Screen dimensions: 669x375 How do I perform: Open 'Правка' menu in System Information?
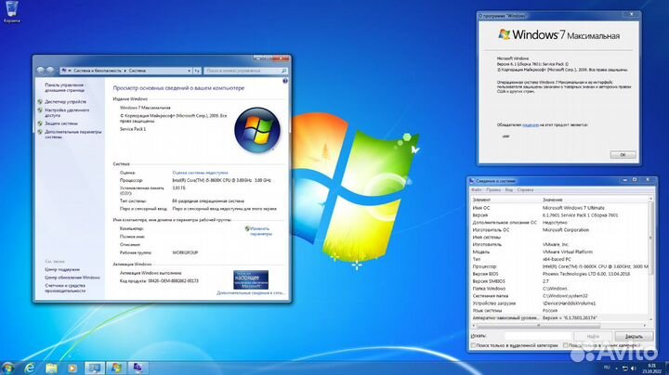[493, 190]
